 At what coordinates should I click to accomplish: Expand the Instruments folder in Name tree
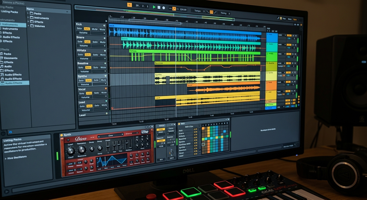(28, 18)
